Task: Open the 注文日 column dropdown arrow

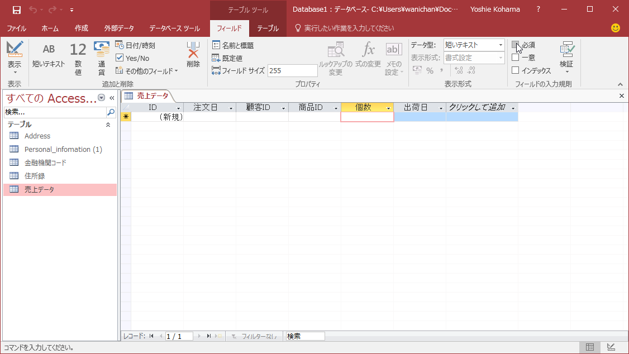Action: tap(231, 108)
